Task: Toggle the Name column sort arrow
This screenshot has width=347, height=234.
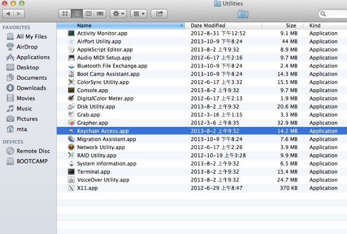Action: point(181,25)
